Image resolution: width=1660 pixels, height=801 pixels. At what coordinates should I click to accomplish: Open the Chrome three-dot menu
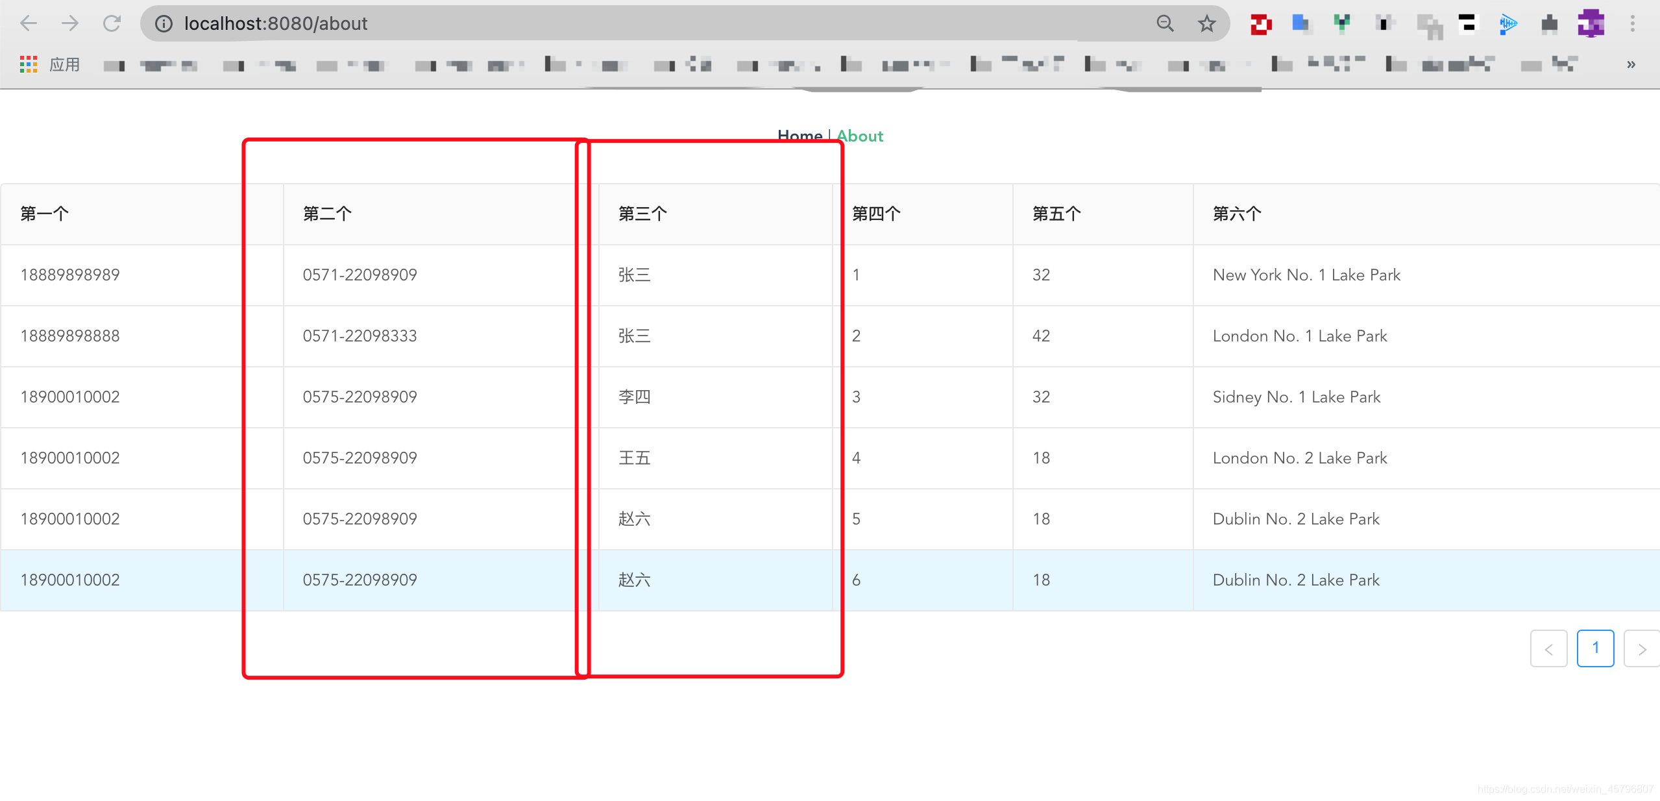click(x=1633, y=24)
